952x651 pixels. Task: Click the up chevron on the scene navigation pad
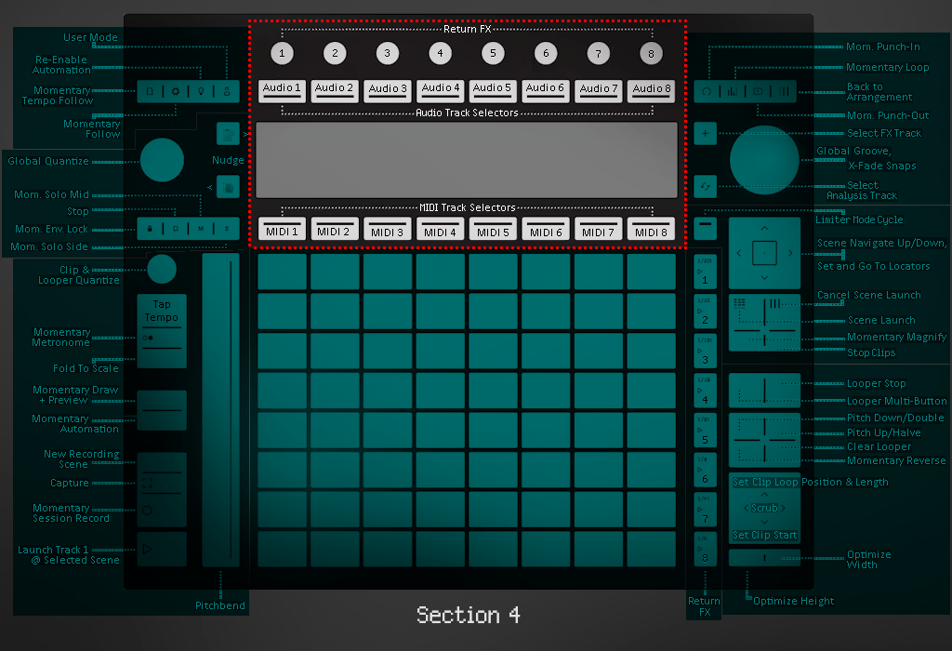(x=764, y=227)
